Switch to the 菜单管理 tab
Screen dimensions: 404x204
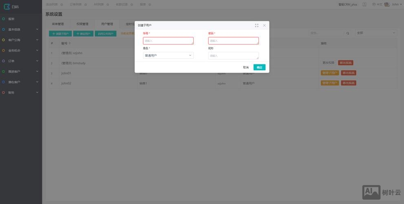tap(58, 24)
